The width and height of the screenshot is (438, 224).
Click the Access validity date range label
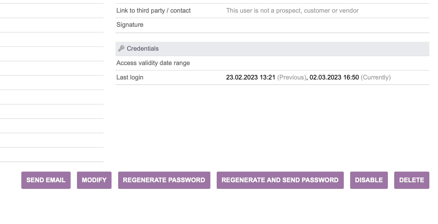point(153,63)
